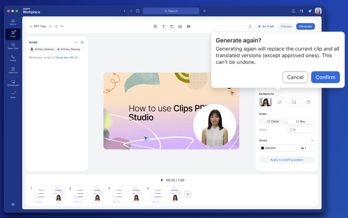Open the script timing clock icon
The width and height of the screenshot is (348, 218).
click(x=82, y=42)
